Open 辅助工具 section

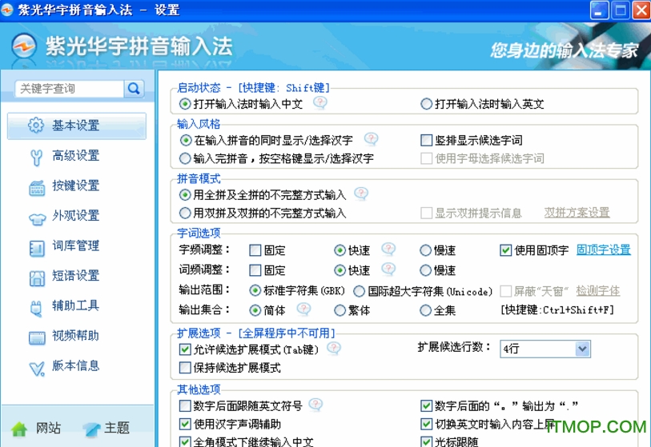[75, 306]
